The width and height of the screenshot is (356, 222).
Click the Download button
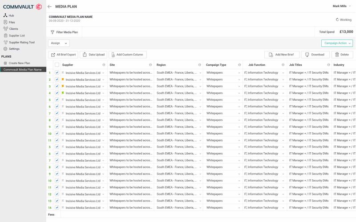click(315, 55)
